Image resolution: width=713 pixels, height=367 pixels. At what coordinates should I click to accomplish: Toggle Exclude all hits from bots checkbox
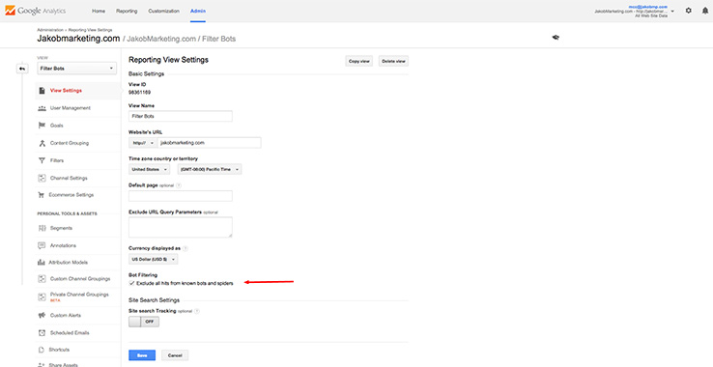(x=131, y=283)
